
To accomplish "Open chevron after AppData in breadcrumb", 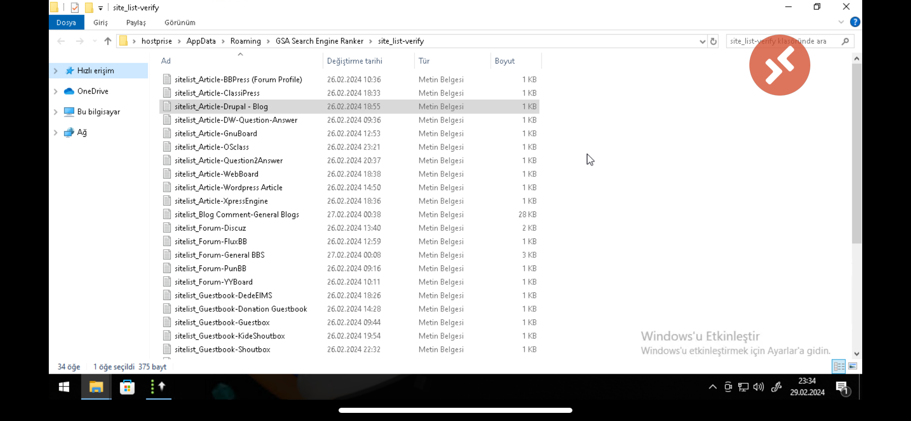I will (x=223, y=41).
